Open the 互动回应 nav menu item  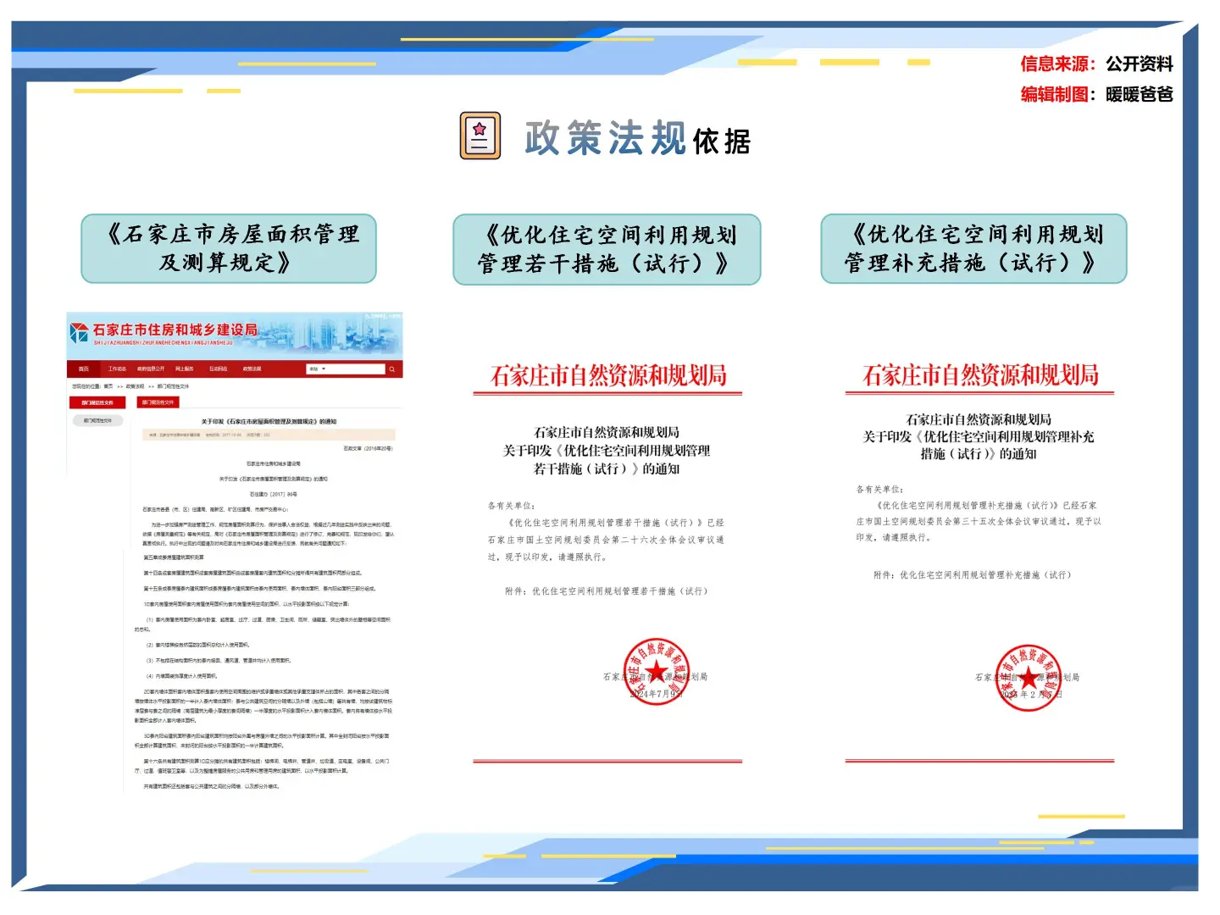tap(219, 369)
